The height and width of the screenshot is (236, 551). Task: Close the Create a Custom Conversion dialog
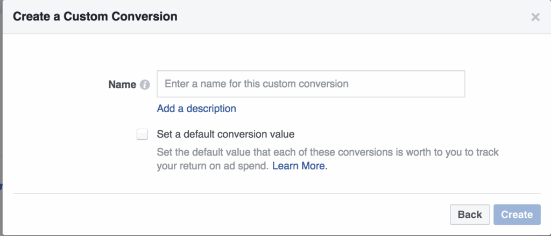(535, 17)
